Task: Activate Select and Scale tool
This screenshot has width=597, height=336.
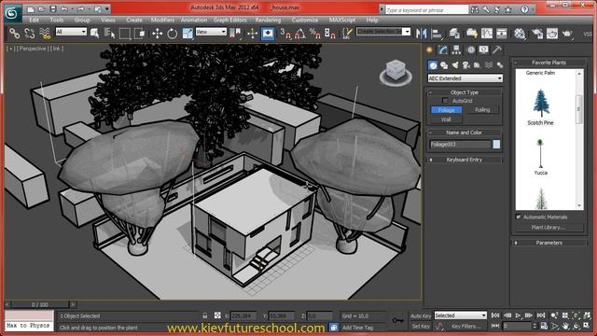Action: (x=187, y=34)
